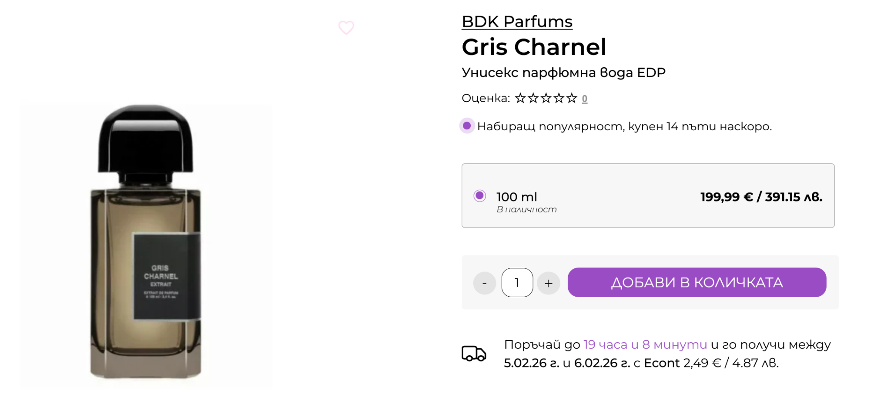Screen dimensions: 891x420
Task: Click the price 199,99 € / 391.15 лв.
Action: (761, 197)
